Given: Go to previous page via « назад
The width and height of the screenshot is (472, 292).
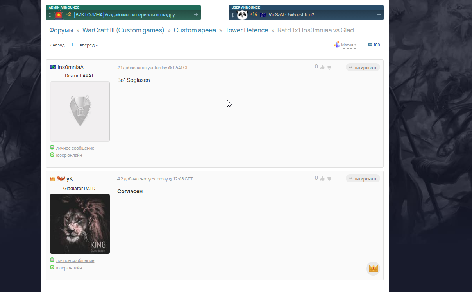Looking at the screenshot, I should click(x=57, y=45).
